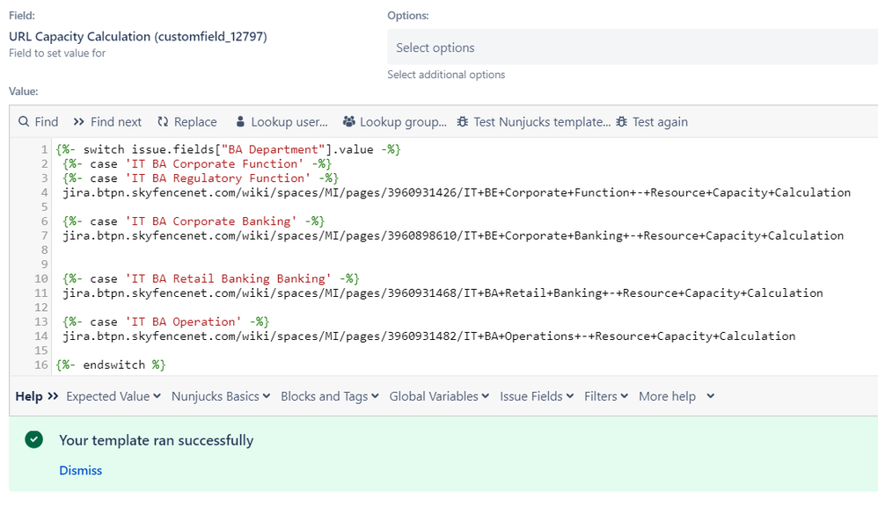Expand Nunjucks Basics help section
Viewport: 878px width, 506px height.
pos(221,396)
